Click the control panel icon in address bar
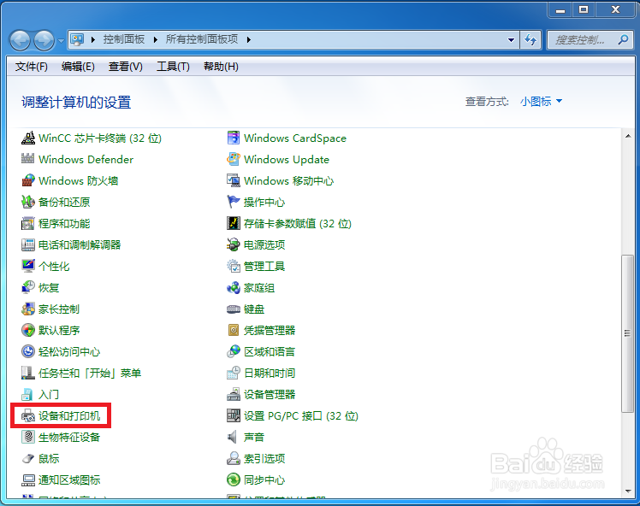 [x=77, y=39]
